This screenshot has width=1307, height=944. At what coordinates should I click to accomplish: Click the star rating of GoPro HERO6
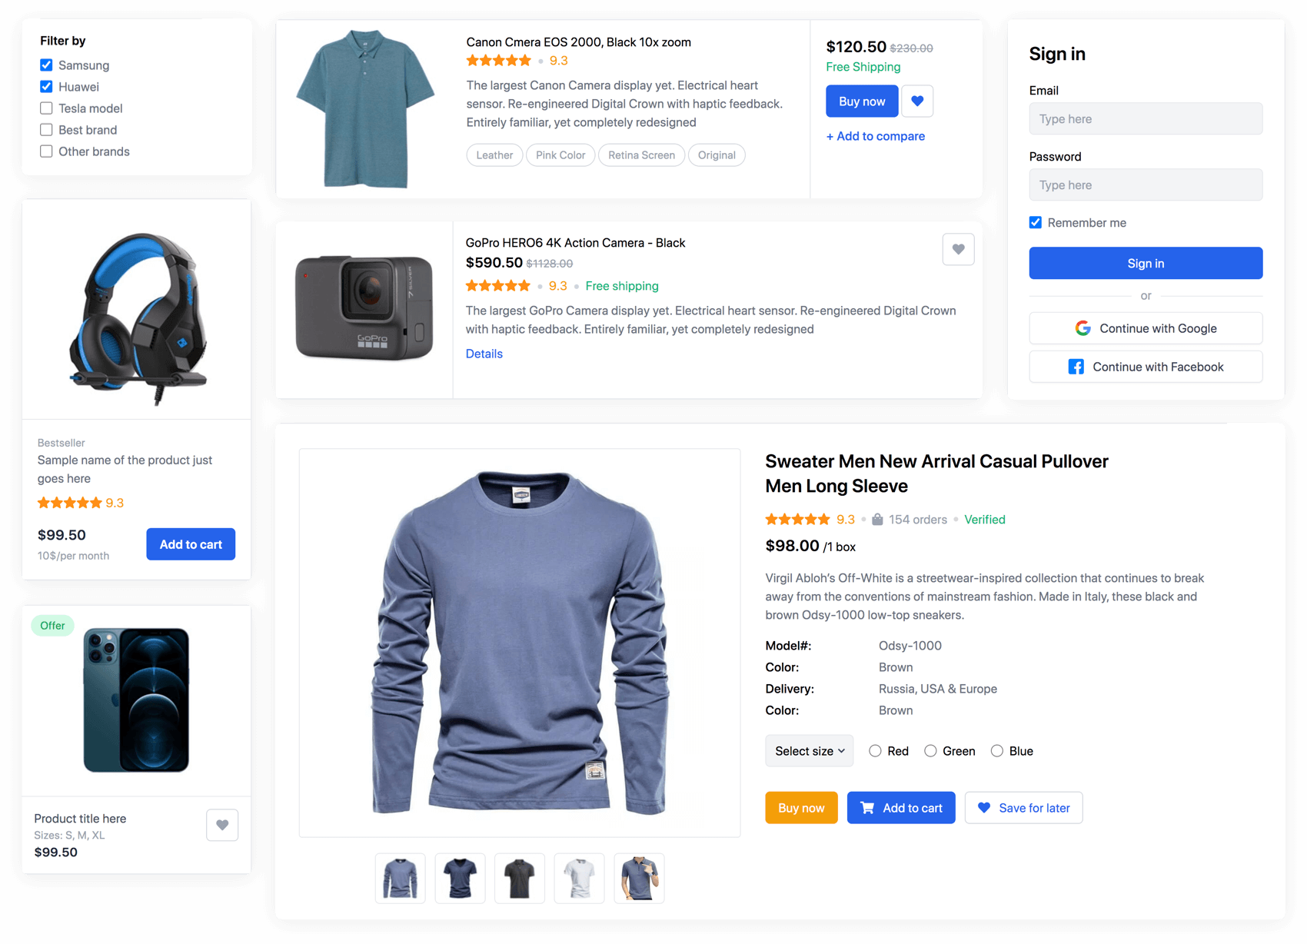[x=498, y=286]
